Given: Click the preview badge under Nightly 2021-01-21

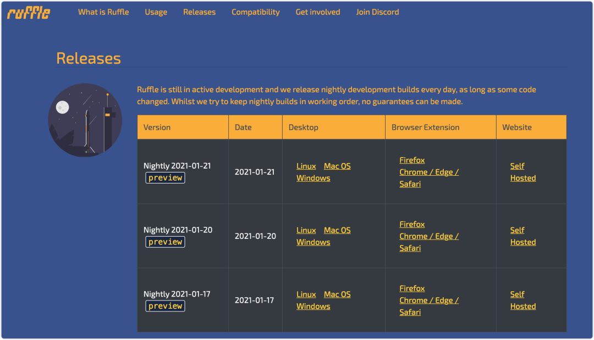Looking at the screenshot, I should 165,178.
